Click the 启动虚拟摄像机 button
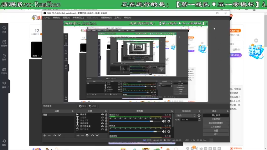The image size is (267, 150). click(x=216, y=123)
